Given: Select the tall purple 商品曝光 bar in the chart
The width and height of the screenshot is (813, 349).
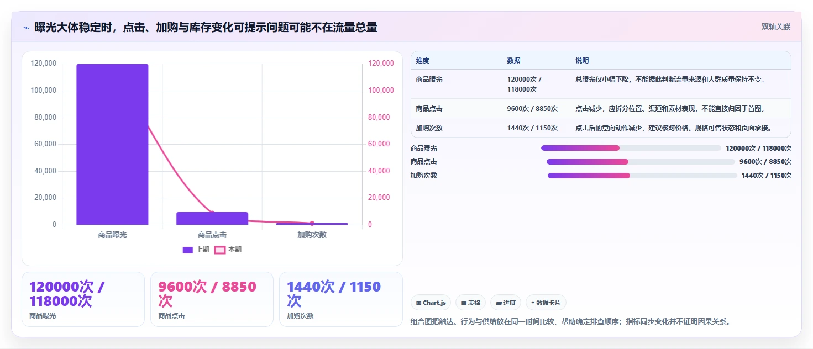Looking at the screenshot, I should (x=112, y=144).
